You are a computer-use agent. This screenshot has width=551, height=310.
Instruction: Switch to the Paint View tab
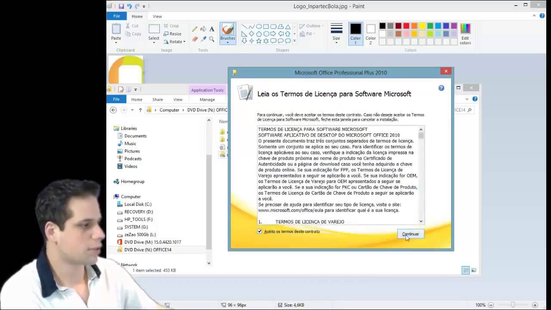(x=157, y=16)
